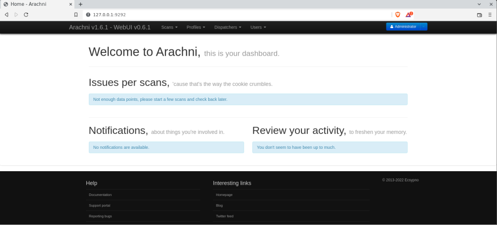
Task: Open the Twitter feed link
Action: (x=224, y=216)
